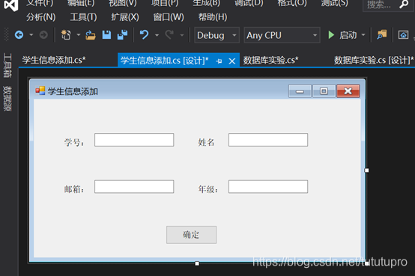Click the Navigate Forward arrow icon

[x=43, y=35]
